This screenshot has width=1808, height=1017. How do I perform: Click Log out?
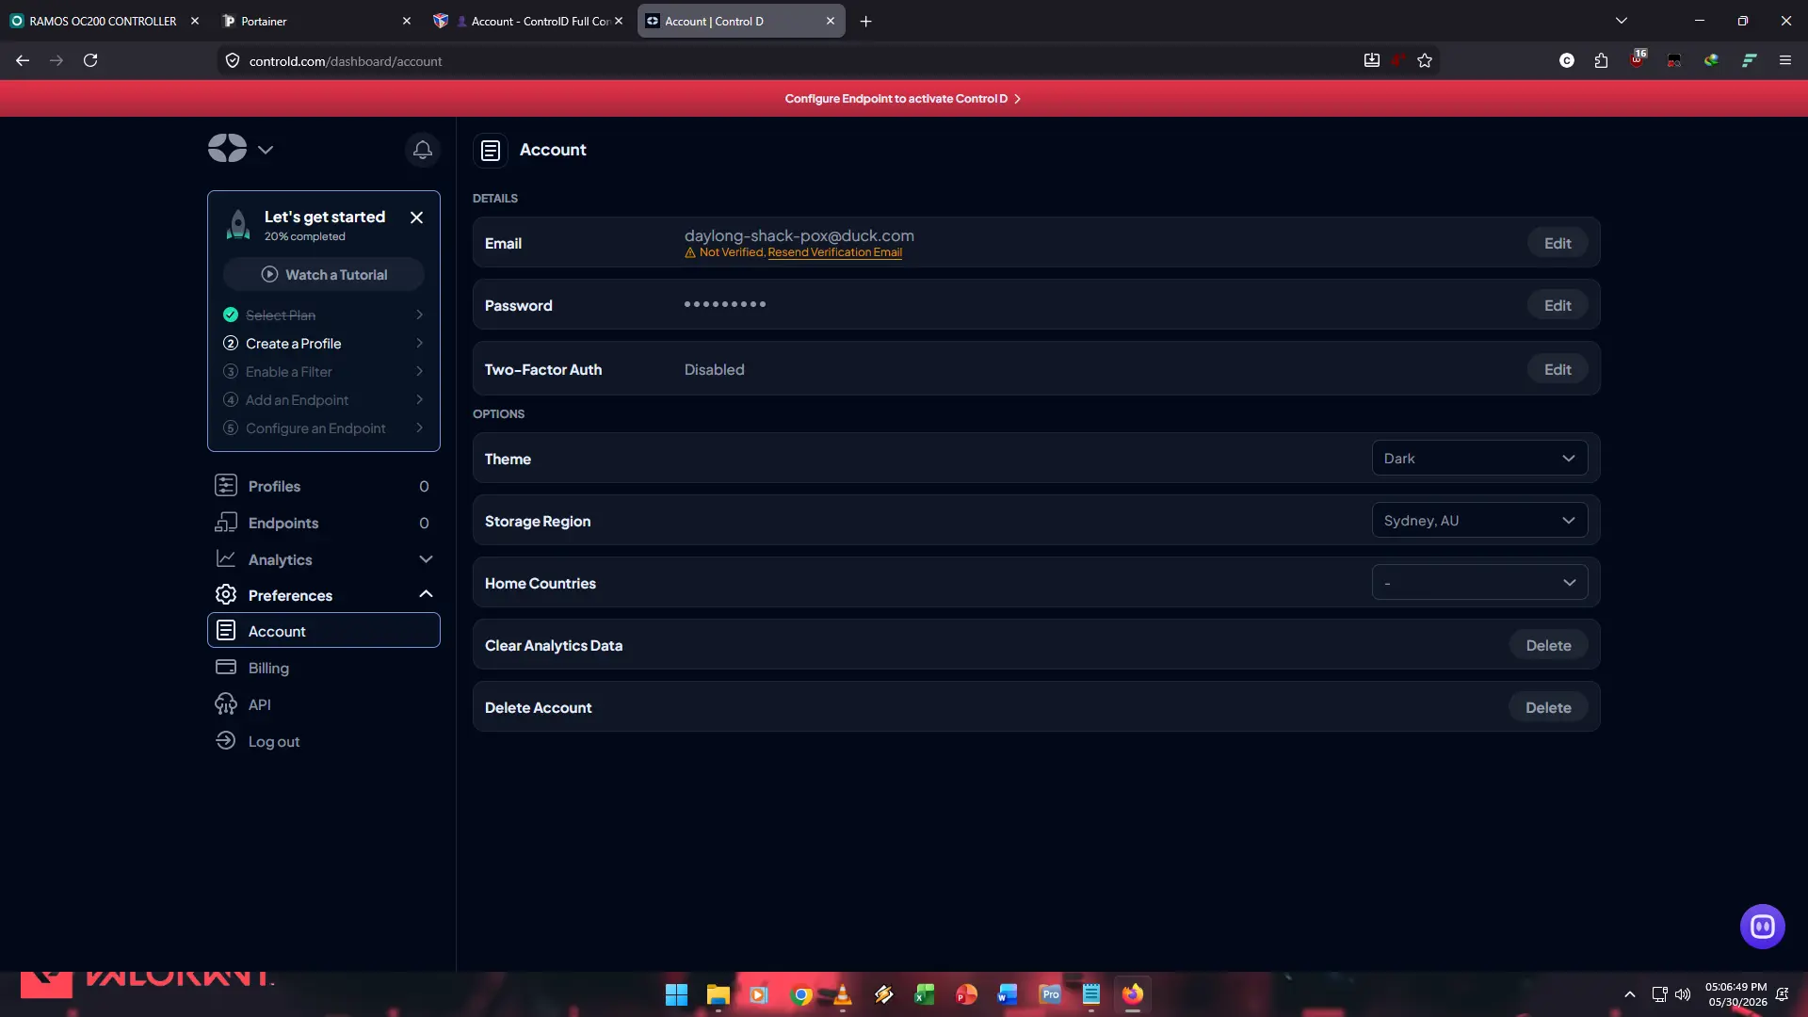(323, 741)
